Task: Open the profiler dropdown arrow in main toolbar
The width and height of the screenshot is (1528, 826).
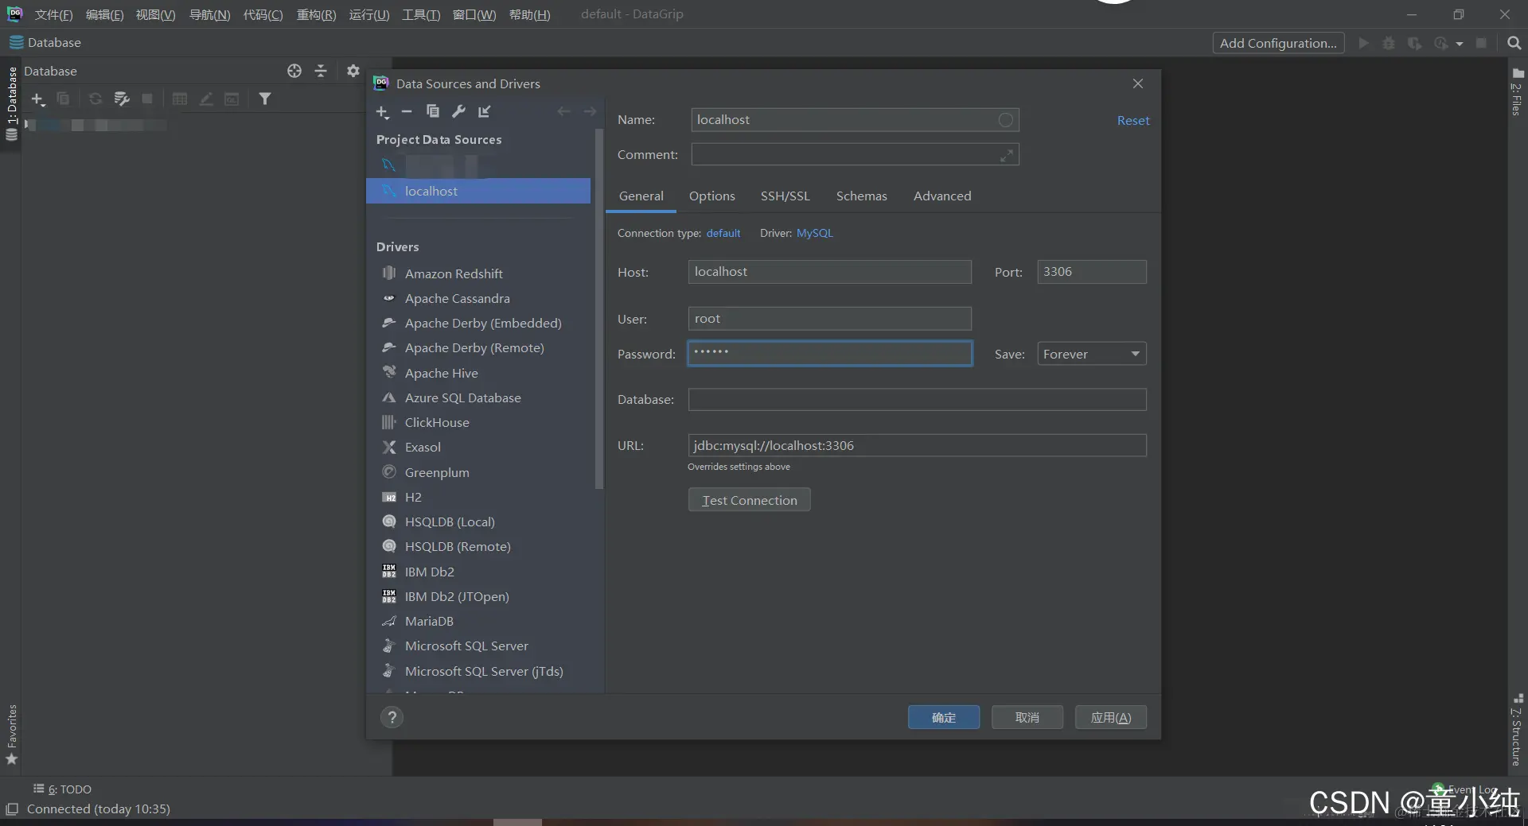Action: 1460,44
